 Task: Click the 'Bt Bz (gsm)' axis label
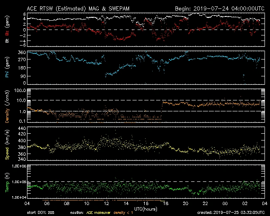(7, 29)
